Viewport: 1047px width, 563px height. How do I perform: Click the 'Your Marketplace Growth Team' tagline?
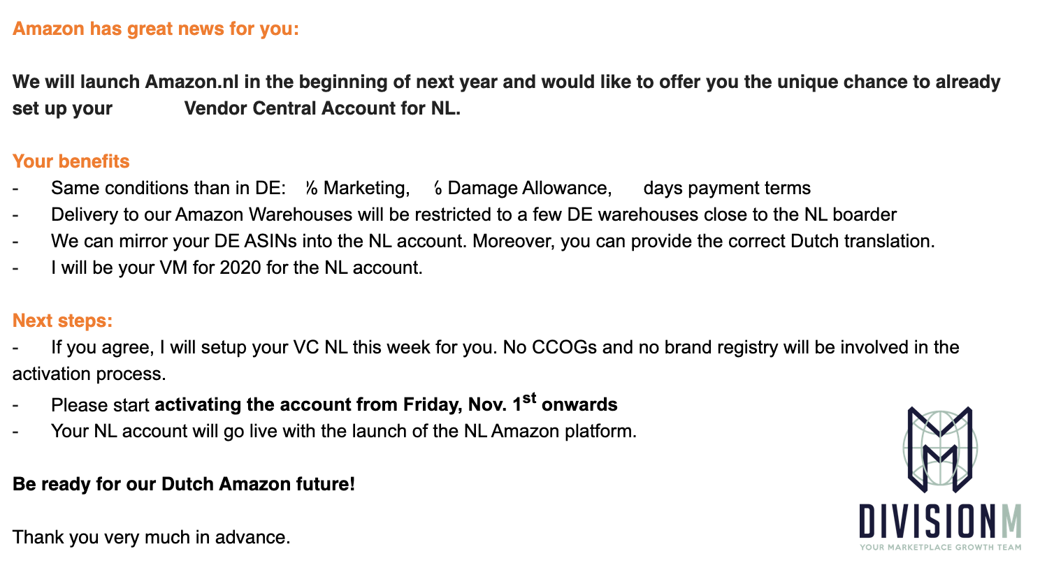[940, 547]
